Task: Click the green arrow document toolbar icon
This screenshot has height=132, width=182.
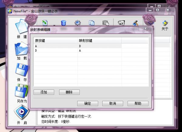Action: (x=45, y=23)
